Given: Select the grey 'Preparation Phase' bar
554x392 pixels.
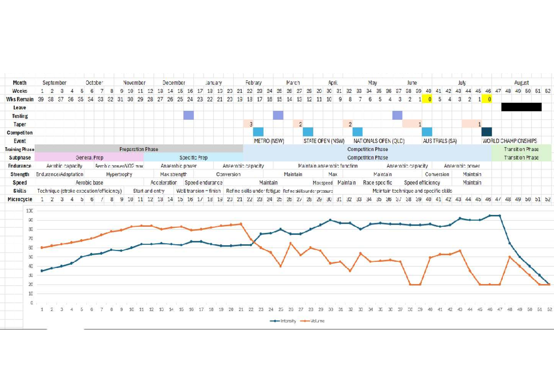Looking at the screenshot, I should tap(138, 149).
